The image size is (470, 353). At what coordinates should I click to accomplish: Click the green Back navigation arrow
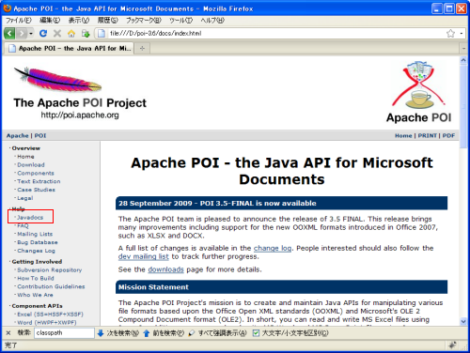[x=9, y=33]
